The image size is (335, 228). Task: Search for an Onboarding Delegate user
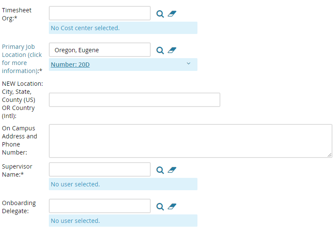pyautogui.click(x=160, y=207)
